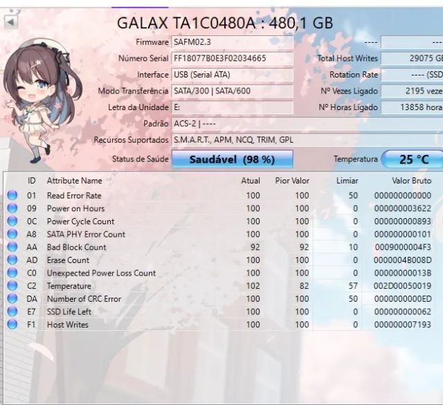Click the Limiar value 57
Screen dimensions: 443x405
tap(353, 286)
